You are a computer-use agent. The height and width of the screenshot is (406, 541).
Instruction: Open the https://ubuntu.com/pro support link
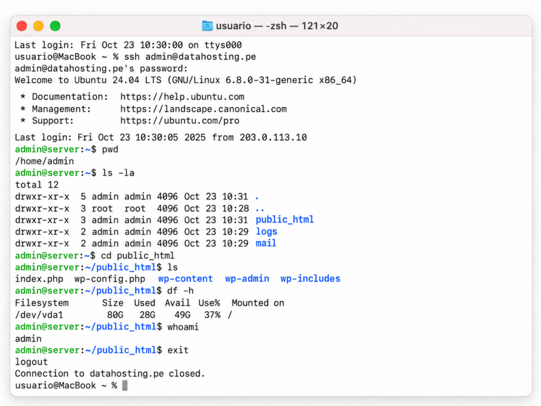point(180,121)
